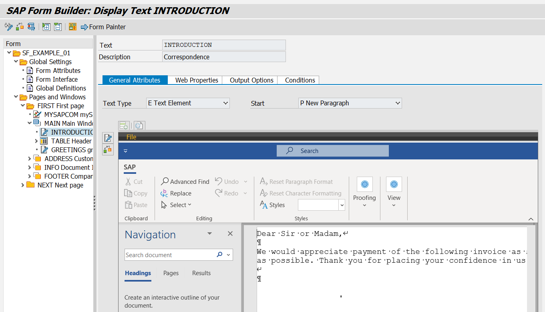Select Global Definitions in tree
Viewport: 545px width, 312px height.
(61, 88)
